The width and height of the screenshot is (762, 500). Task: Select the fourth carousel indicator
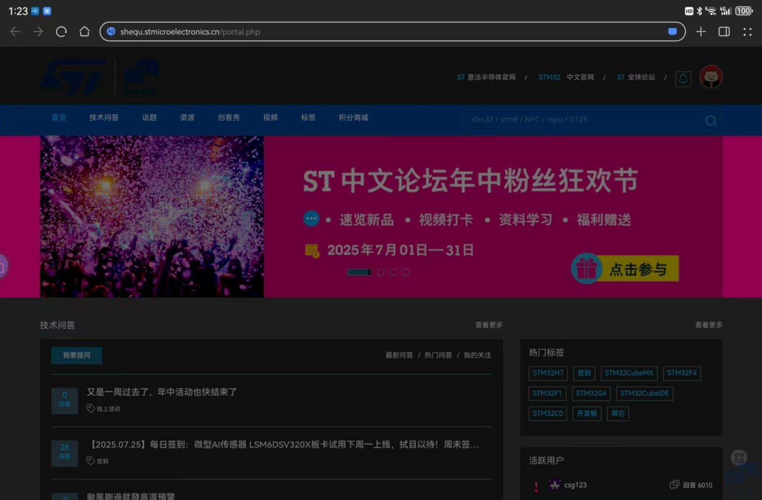(406, 272)
